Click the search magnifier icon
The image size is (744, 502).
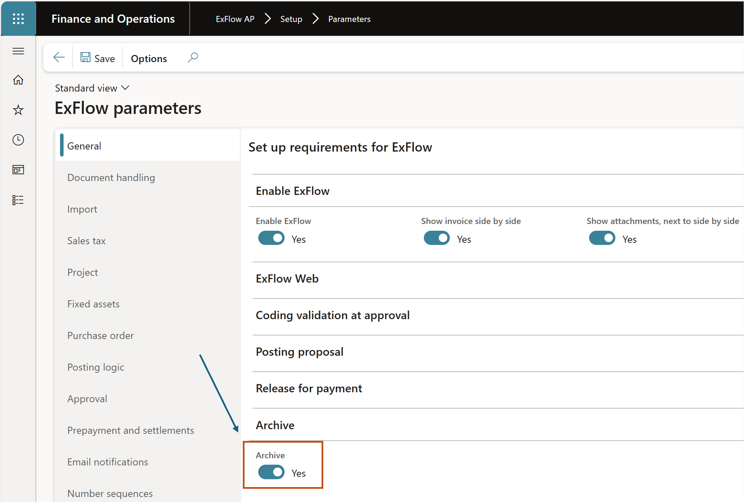click(x=193, y=57)
